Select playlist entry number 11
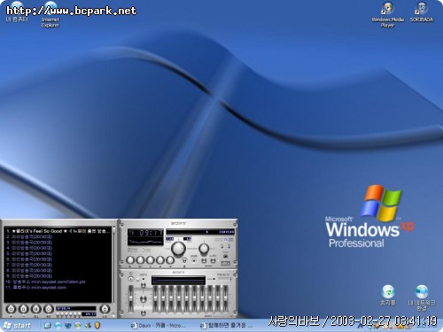 pos(58,288)
